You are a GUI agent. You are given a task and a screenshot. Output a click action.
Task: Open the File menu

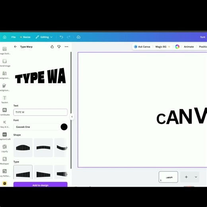click(14, 37)
